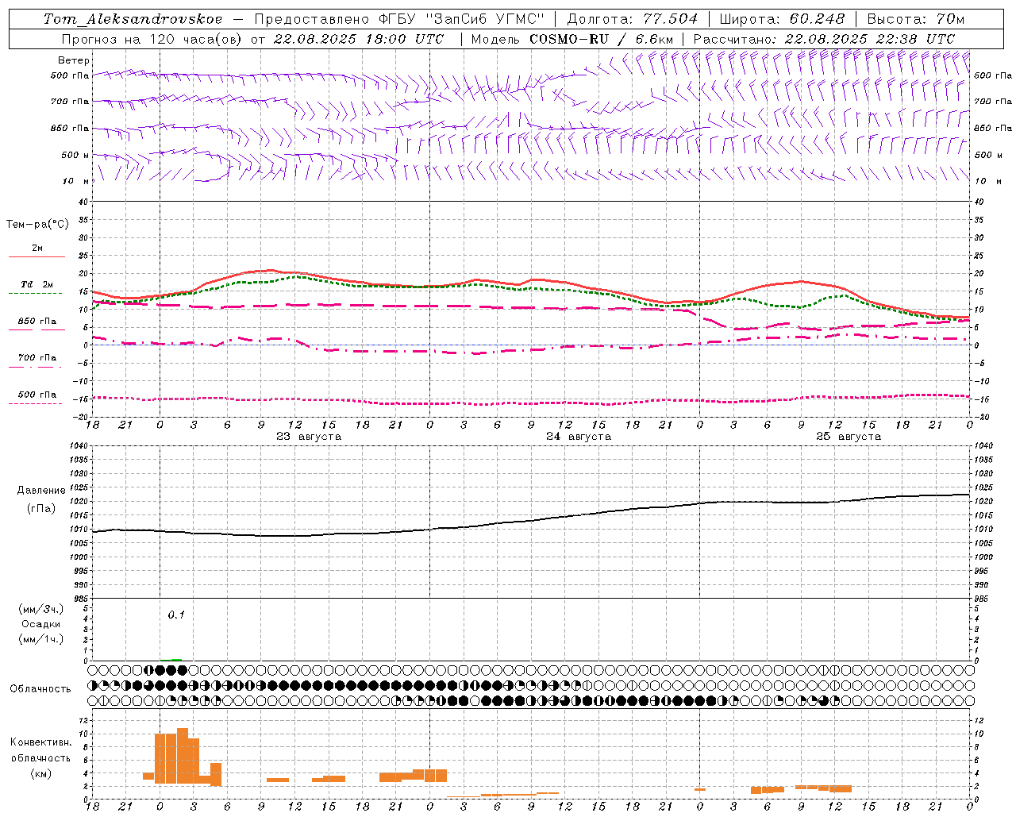Viewport: 1016px width, 813px height.
Task: Click the 'Осадки' precipitation label
Action: click(x=41, y=624)
